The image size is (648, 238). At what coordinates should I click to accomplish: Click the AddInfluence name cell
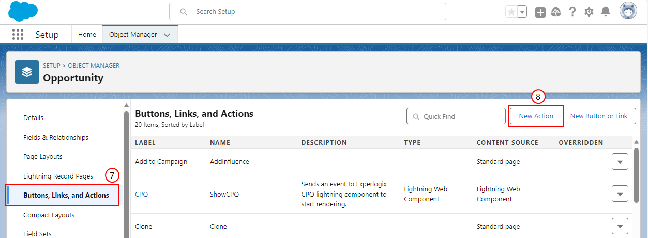pyautogui.click(x=230, y=162)
